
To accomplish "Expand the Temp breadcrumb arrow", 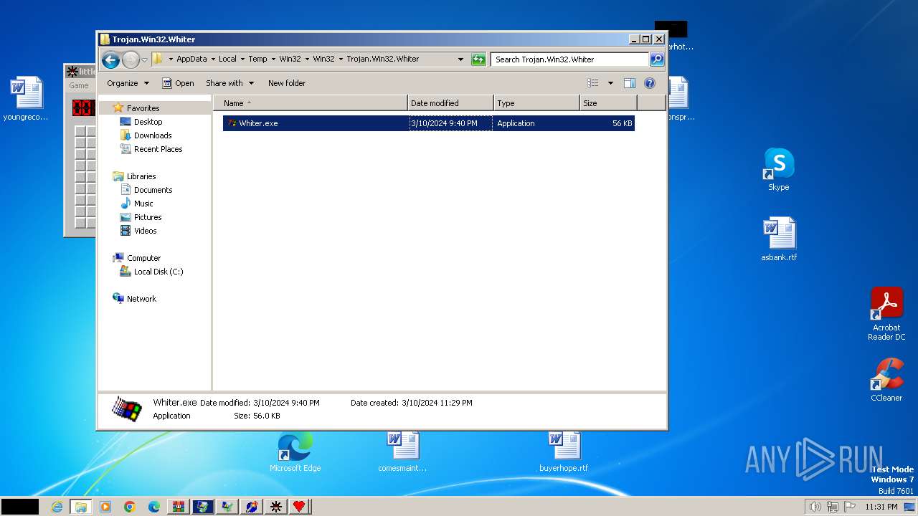I will pos(273,59).
